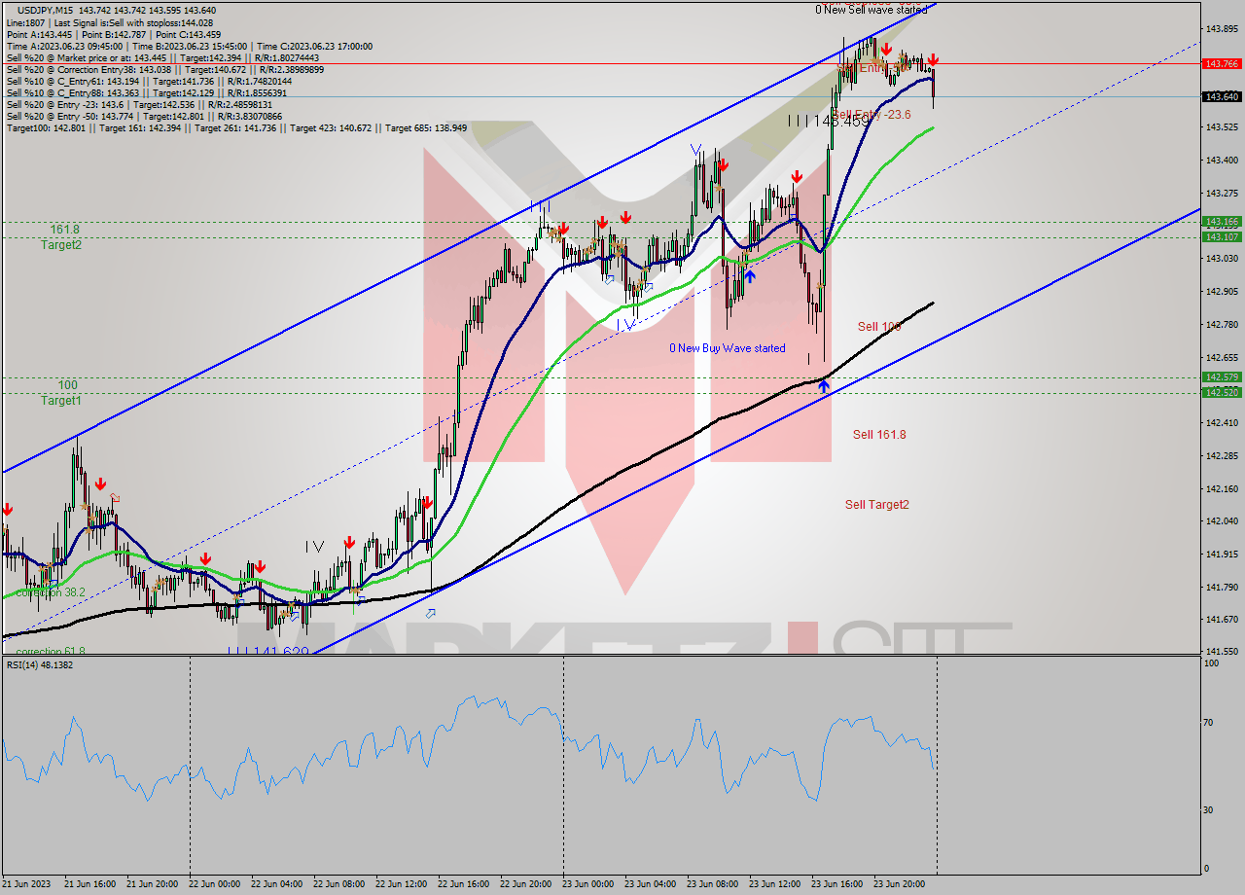This screenshot has height=895, width=1245.
Task: Click the '22 Jun 00:00' time label
Action: click(x=214, y=884)
